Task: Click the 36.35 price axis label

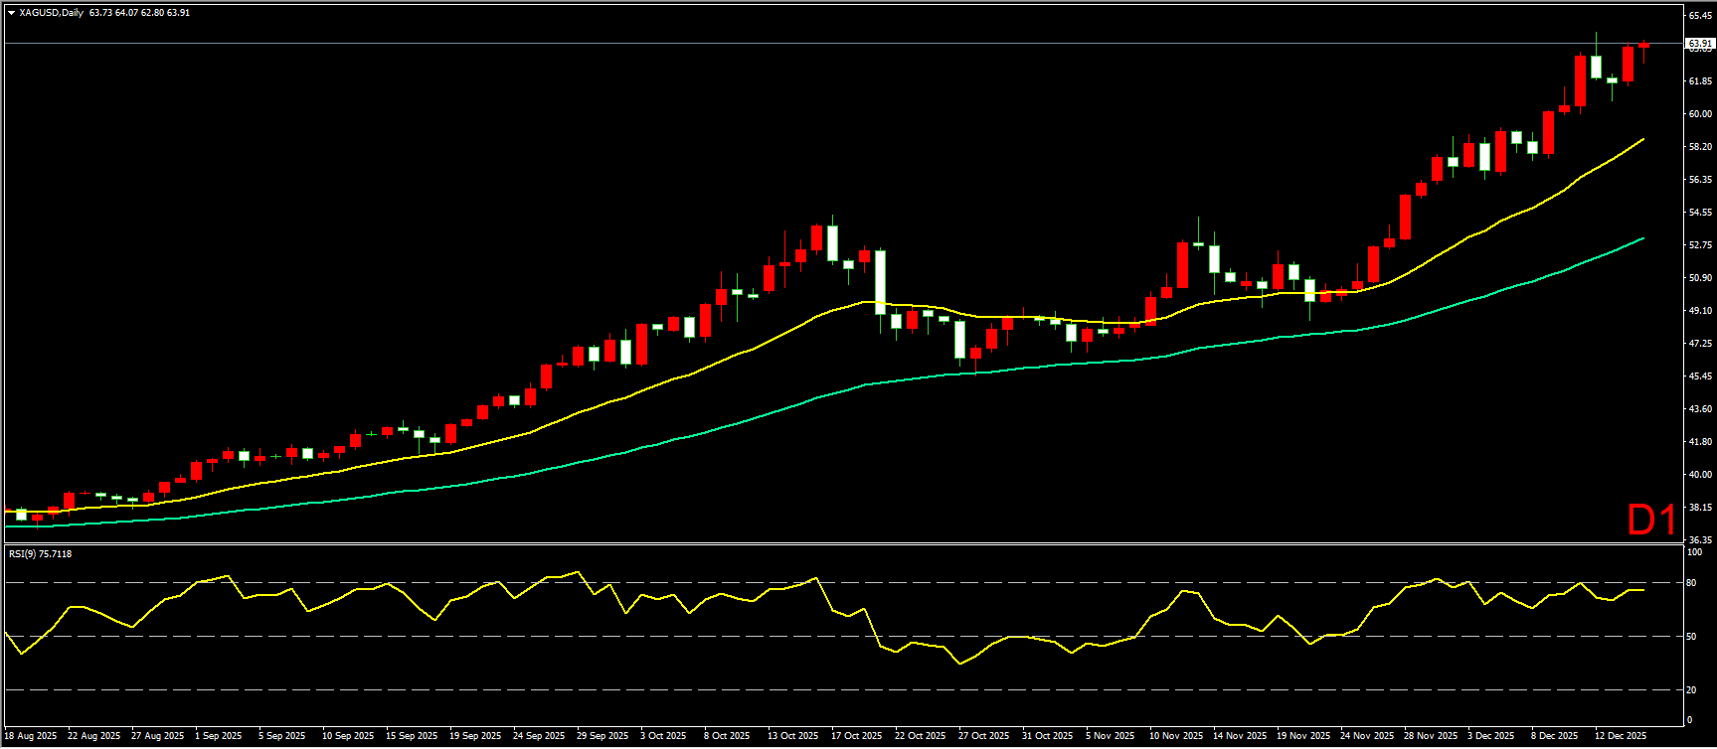Action: (1699, 539)
